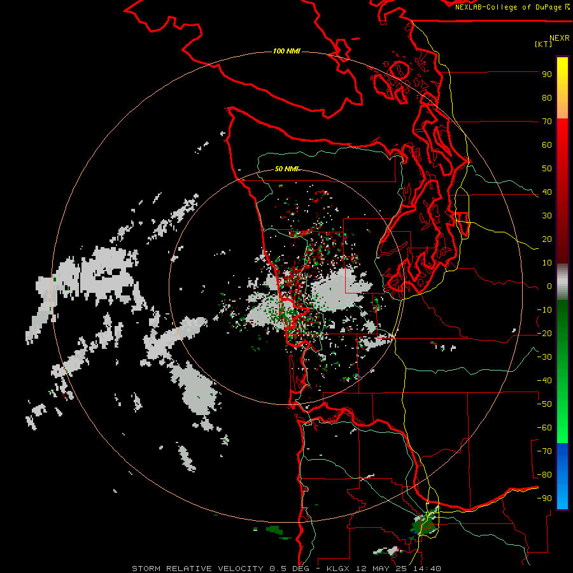Click the 90 value on velocity scale
573x573 pixels.
(547, 74)
